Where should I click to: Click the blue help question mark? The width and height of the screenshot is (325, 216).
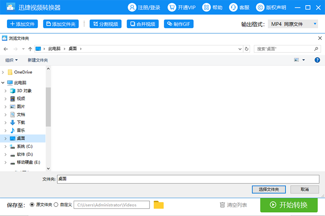[317, 60]
